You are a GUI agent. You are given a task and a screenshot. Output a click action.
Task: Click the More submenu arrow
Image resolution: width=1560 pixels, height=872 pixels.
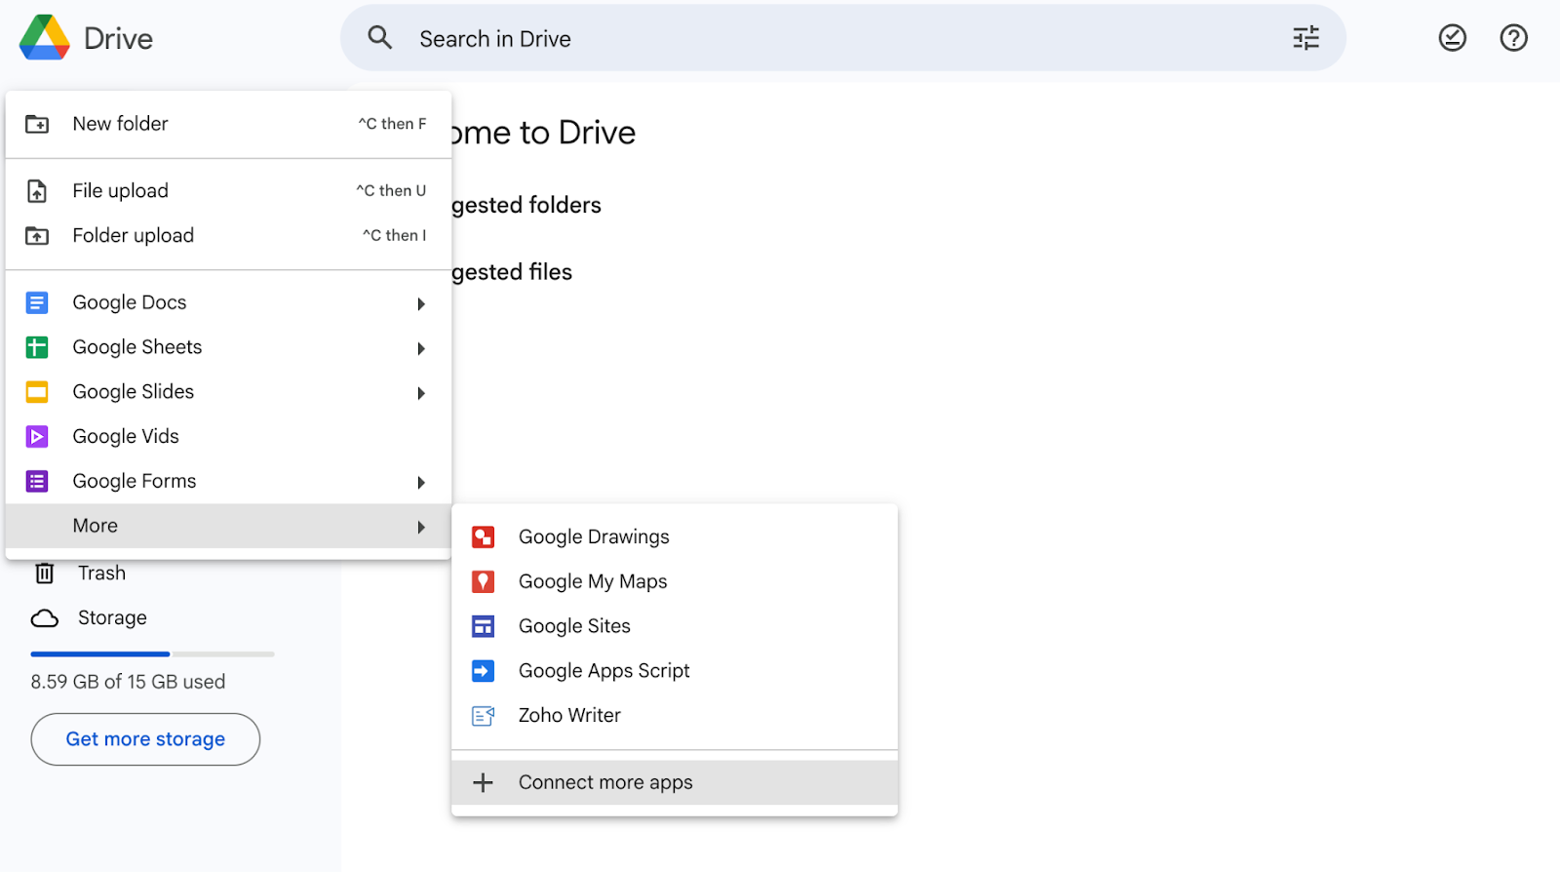[421, 527]
